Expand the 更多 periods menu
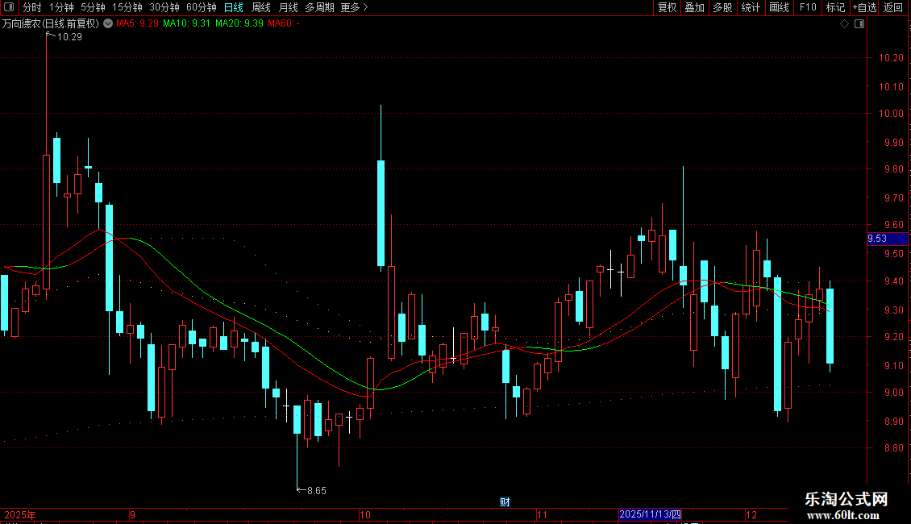Screen dimensions: 911x524 click(x=355, y=7)
